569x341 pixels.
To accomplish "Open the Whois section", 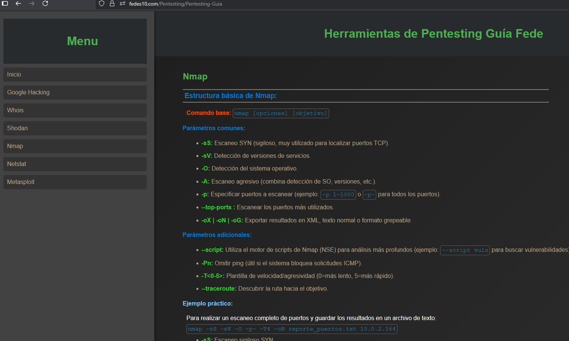I will tap(75, 110).
